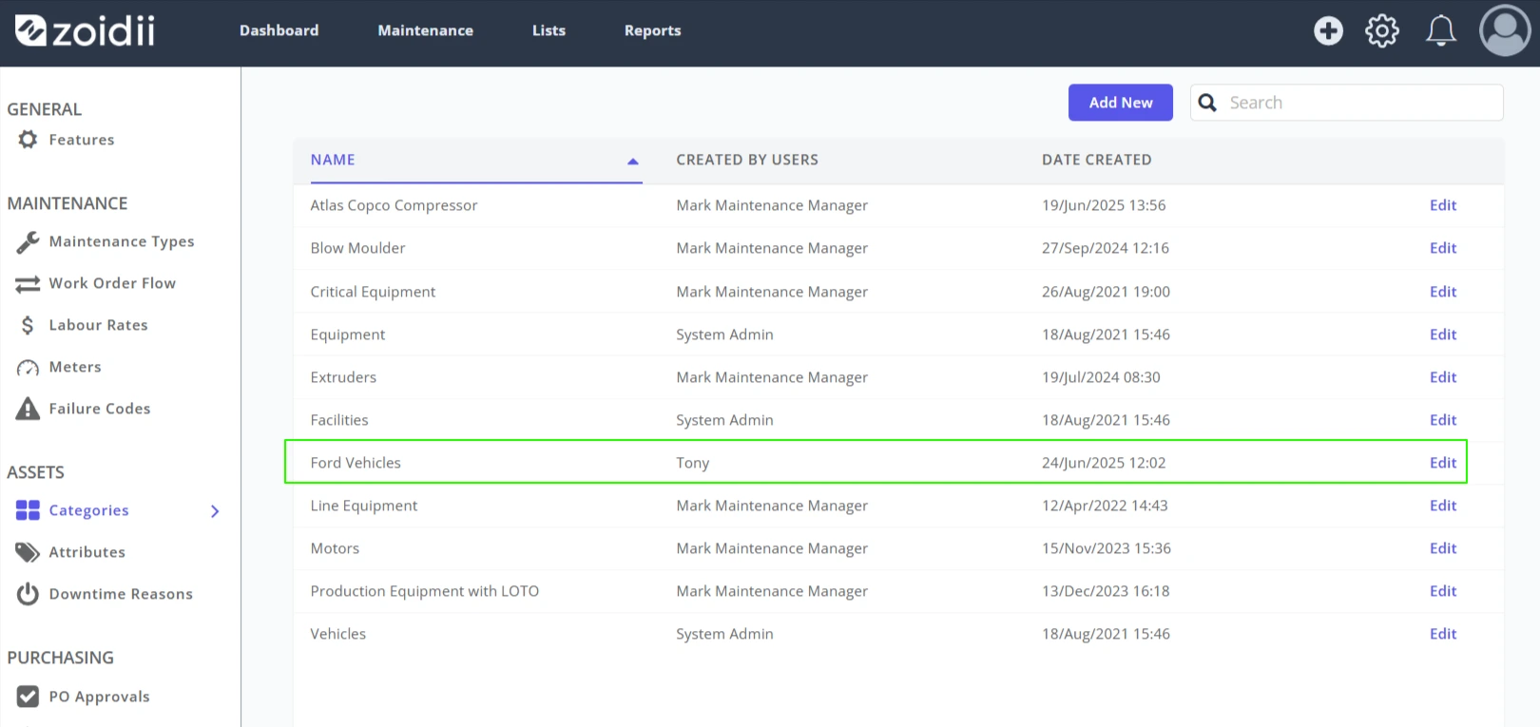The image size is (1540, 727).
Task: Click the 13/Dec/2023 16:18 date cell
Action: coord(1106,591)
